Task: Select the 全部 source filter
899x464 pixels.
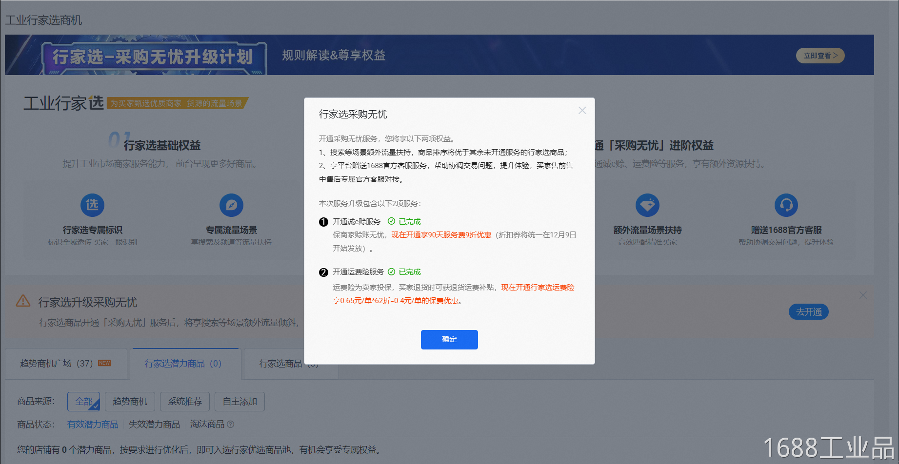Action: 83,402
